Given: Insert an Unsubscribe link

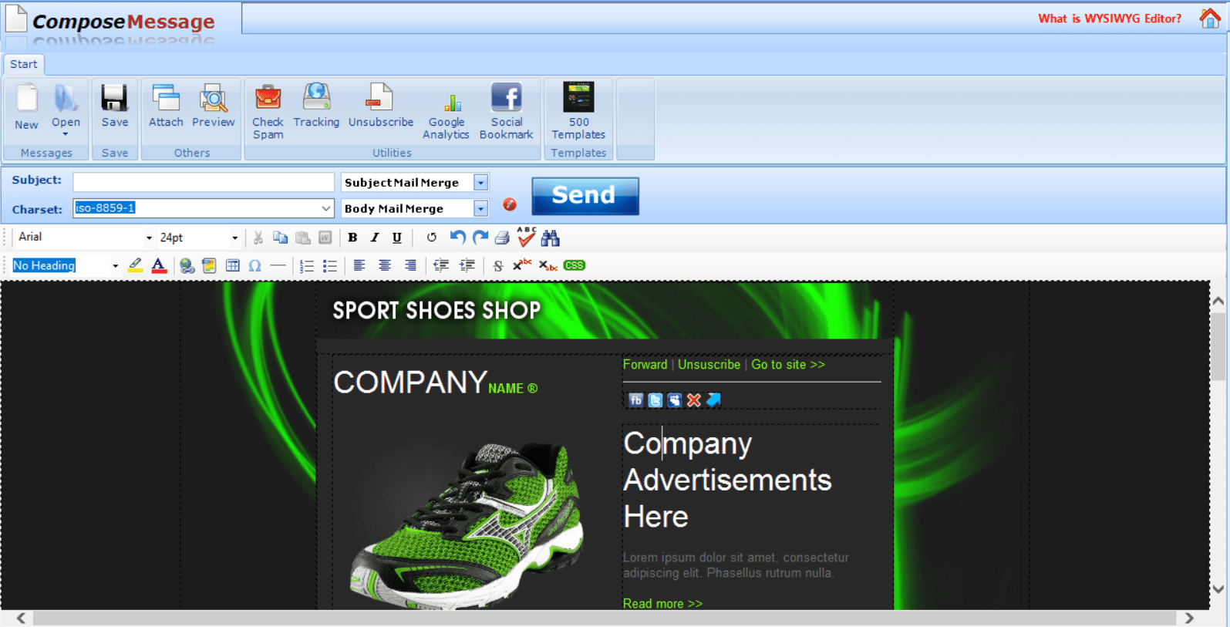Looking at the screenshot, I should (381, 107).
